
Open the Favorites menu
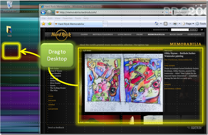[68, 18]
